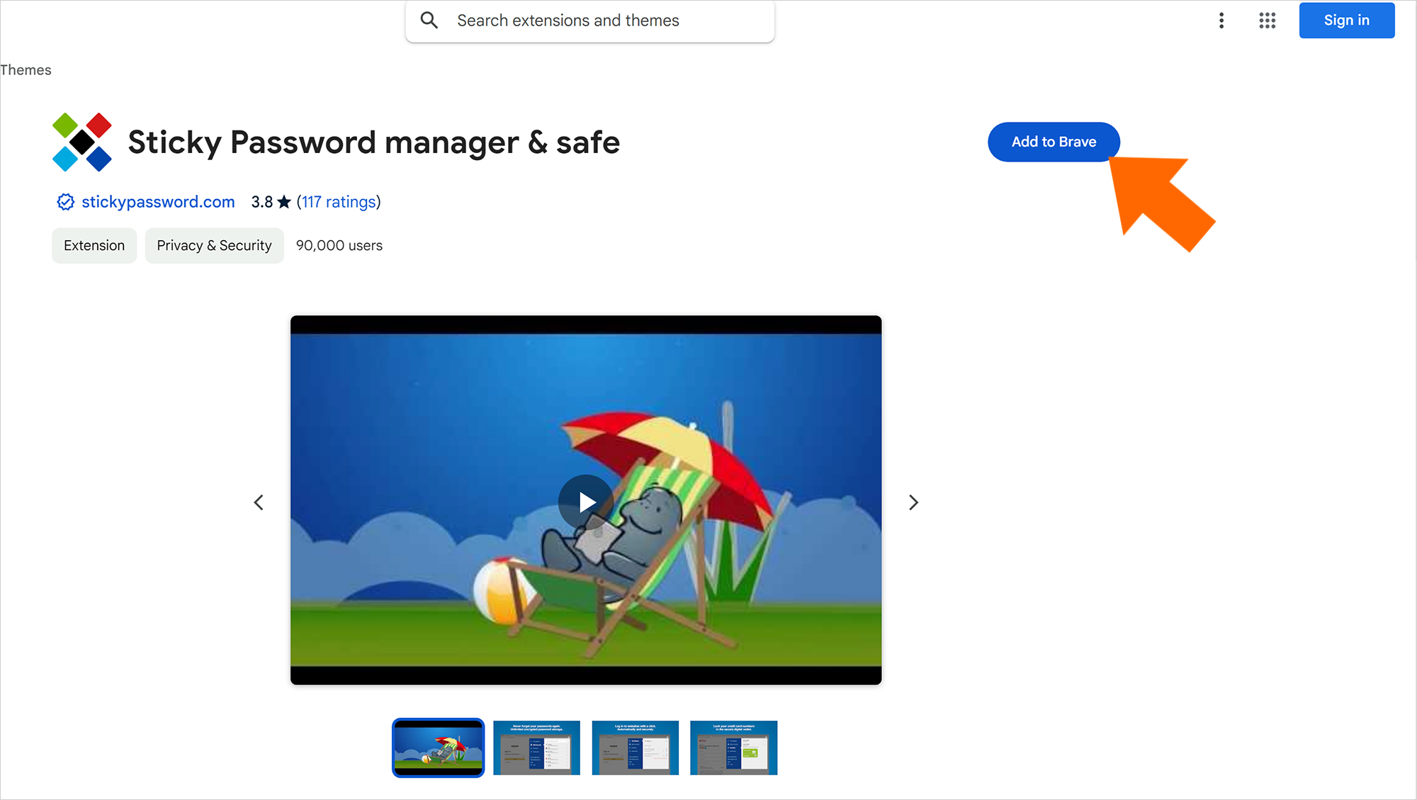Click the Sticky Password logo icon
The width and height of the screenshot is (1417, 800).
[x=82, y=142]
